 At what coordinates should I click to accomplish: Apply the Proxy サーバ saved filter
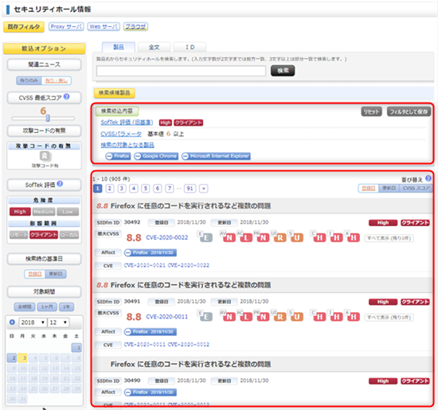(x=66, y=26)
